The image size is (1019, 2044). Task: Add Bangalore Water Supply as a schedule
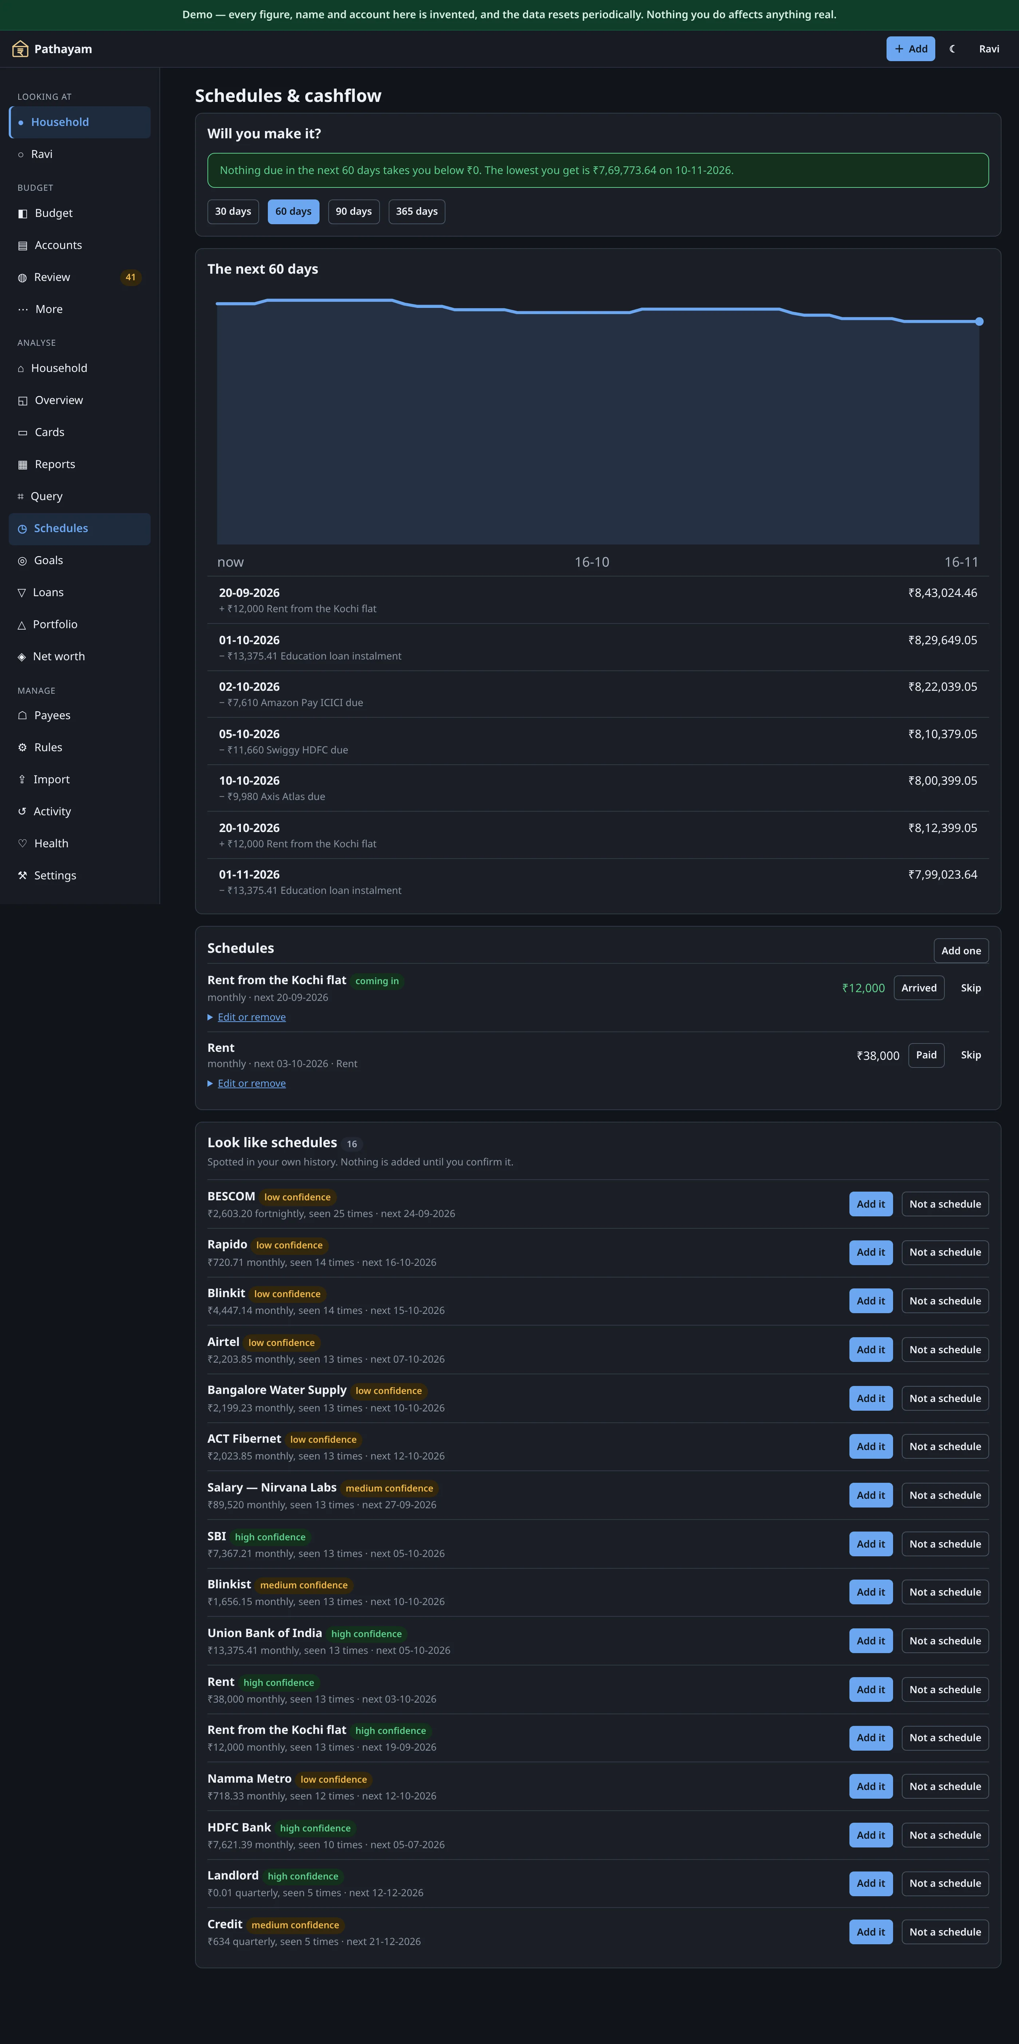(x=871, y=1399)
